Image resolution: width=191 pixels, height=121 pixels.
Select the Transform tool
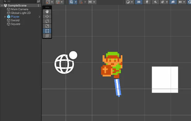click(47, 36)
